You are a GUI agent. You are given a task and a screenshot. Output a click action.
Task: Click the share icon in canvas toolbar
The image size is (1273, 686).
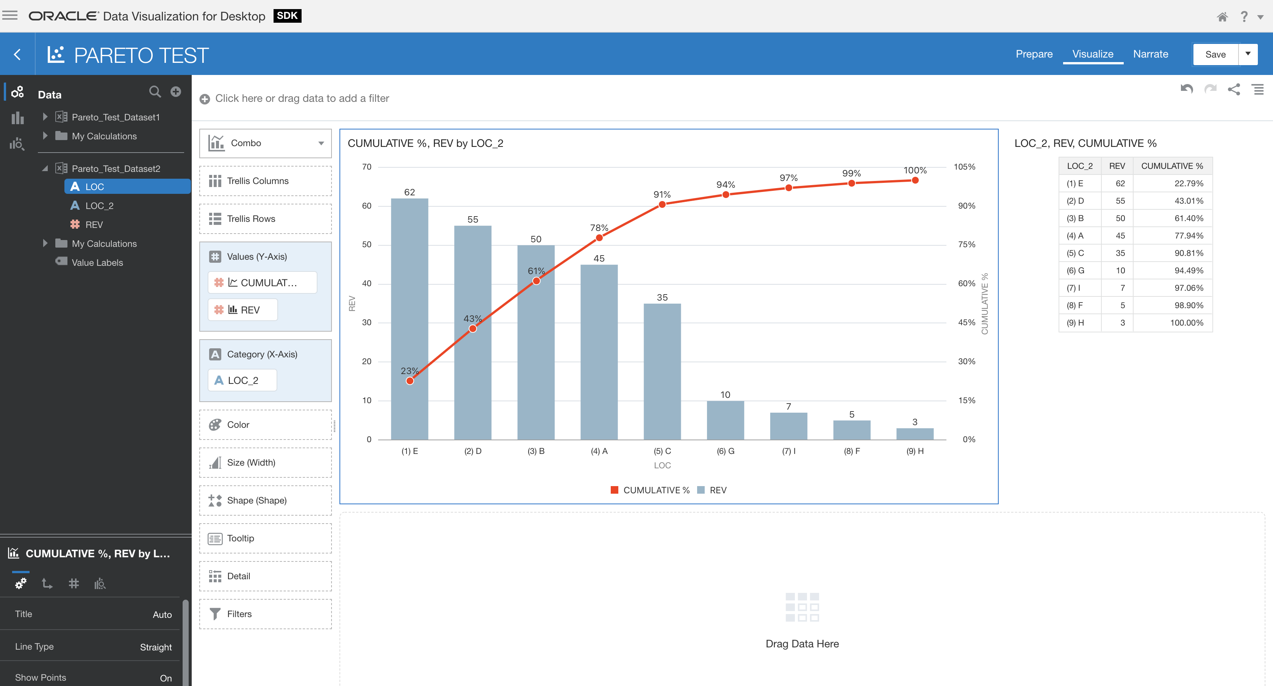click(1234, 89)
